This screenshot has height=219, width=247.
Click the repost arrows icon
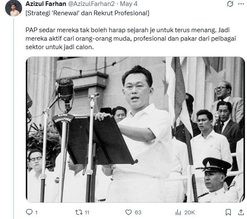(79, 212)
